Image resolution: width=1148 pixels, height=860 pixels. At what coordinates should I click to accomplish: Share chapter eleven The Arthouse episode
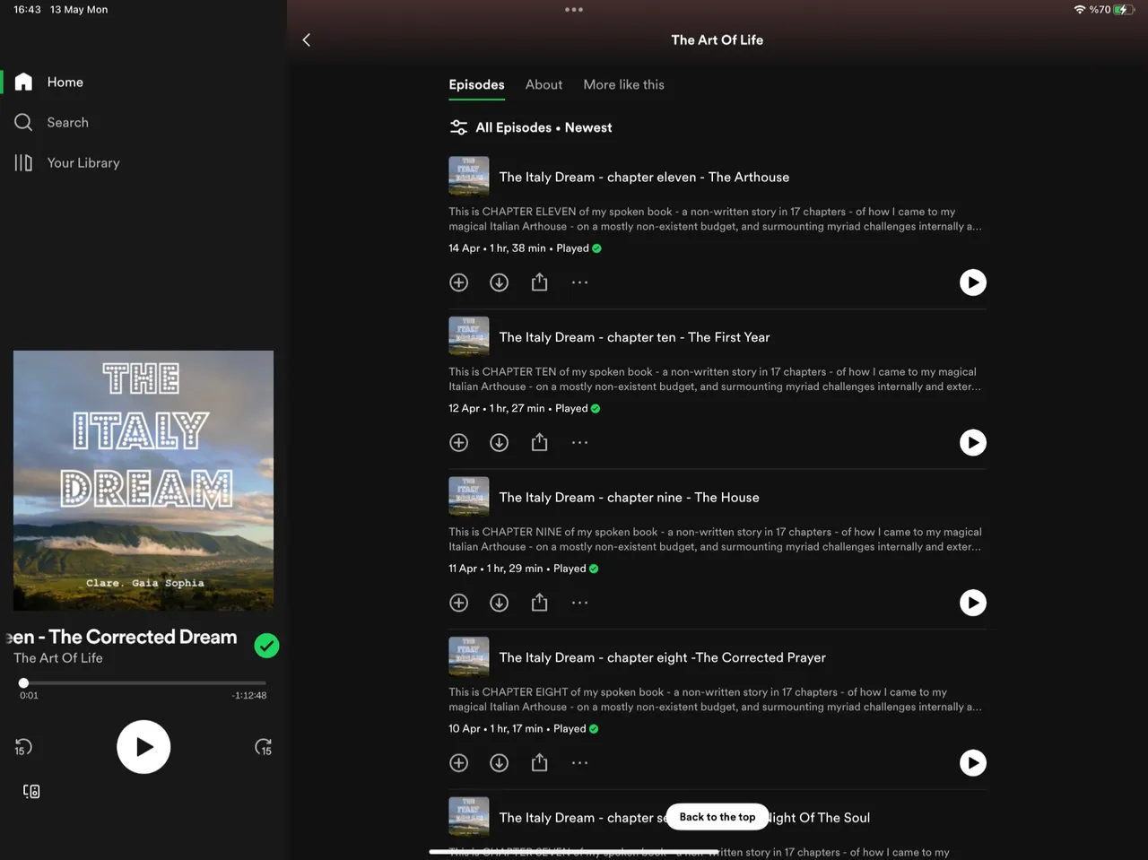pos(539,282)
